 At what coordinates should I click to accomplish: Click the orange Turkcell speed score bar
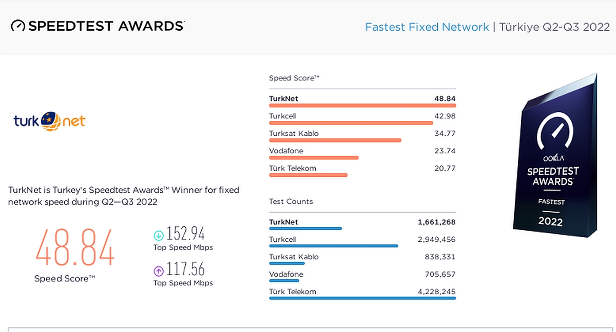click(x=351, y=123)
